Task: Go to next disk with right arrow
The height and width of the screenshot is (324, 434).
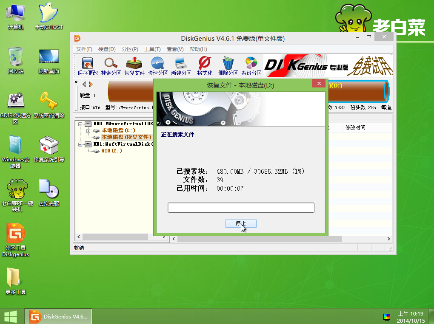Action: (91, 84)
